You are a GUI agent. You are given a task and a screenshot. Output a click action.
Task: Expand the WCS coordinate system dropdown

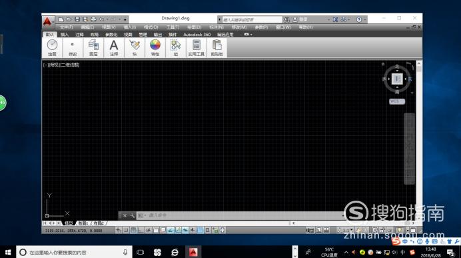click(x=397, y=101)
